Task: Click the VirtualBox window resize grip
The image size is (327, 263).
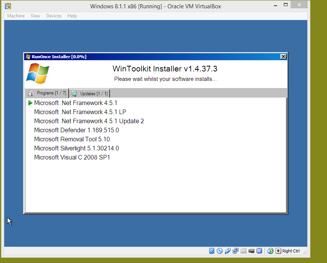Action: [x=305, y=252]
